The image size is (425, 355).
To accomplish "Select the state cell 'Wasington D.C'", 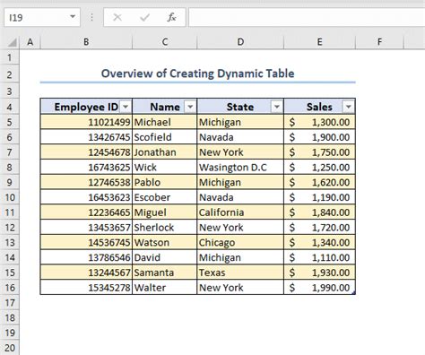I will tap(240, 167).
